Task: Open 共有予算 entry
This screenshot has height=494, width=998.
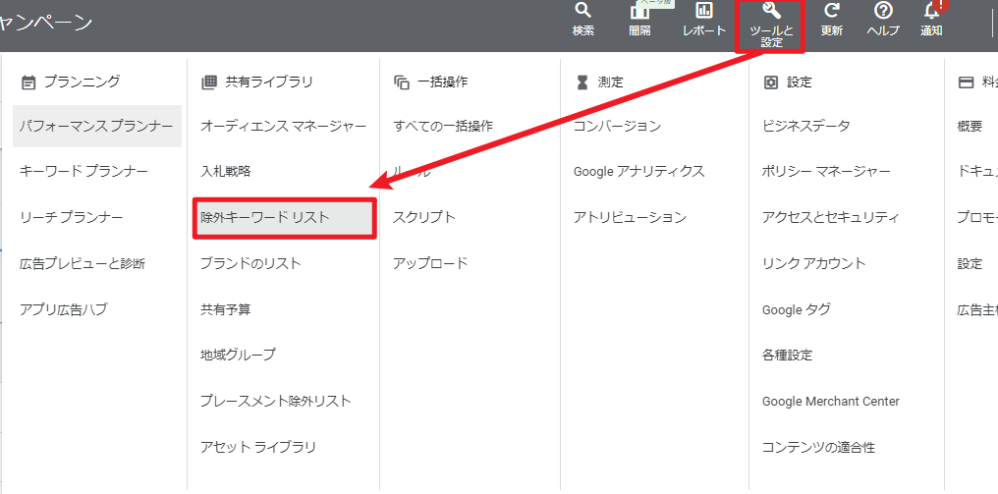Action: click(x=225, y=310)
